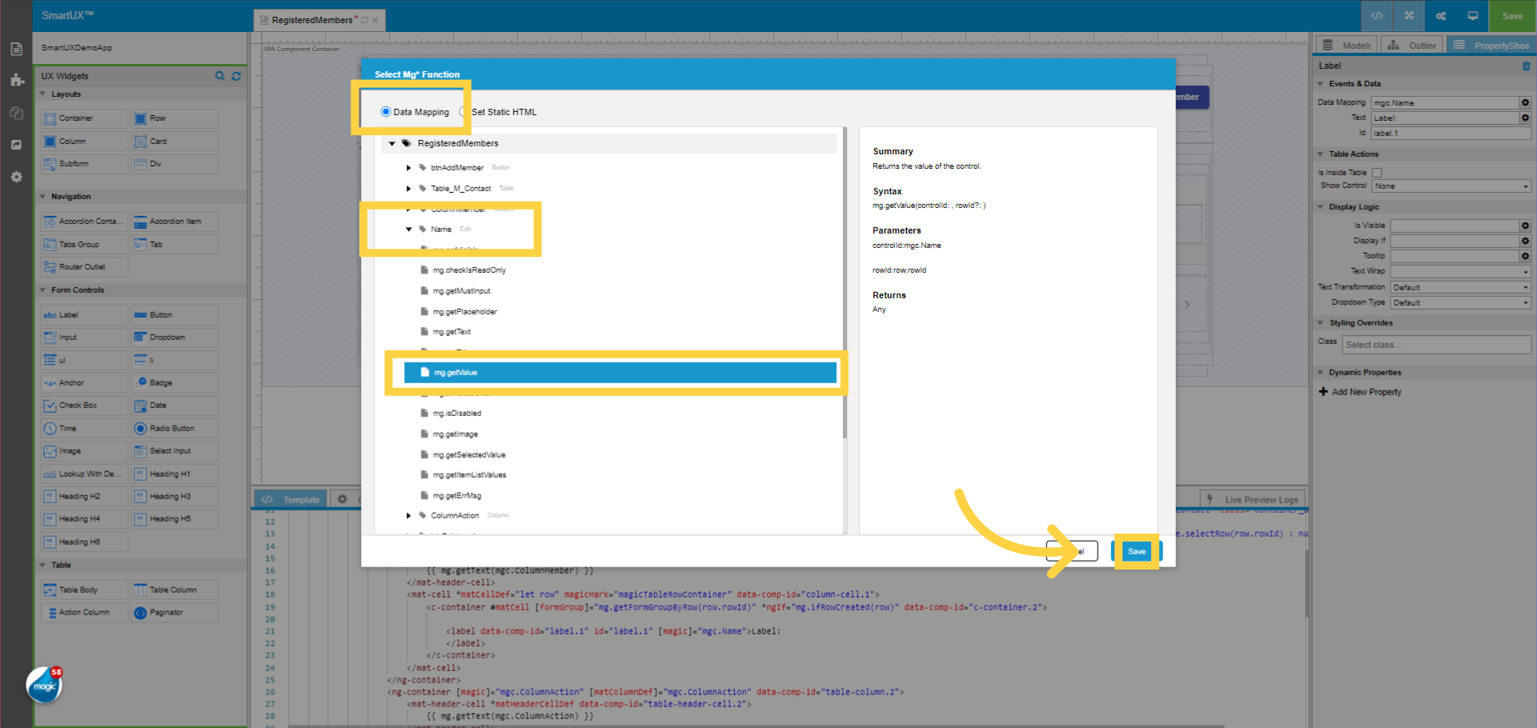Expand the Table_M_Contact tree node
Screen dimensions: 1537x728
408,189
